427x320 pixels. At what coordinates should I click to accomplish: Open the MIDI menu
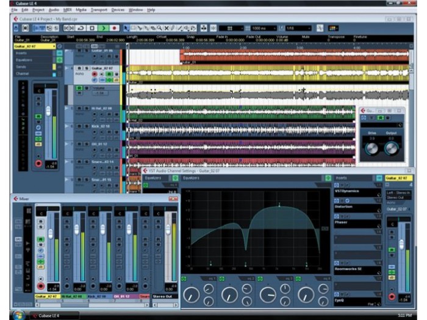click(x=67, y=10)
